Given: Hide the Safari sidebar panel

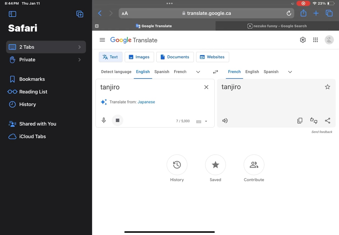Looking at the screenshot, I should [x=12, y=14].
